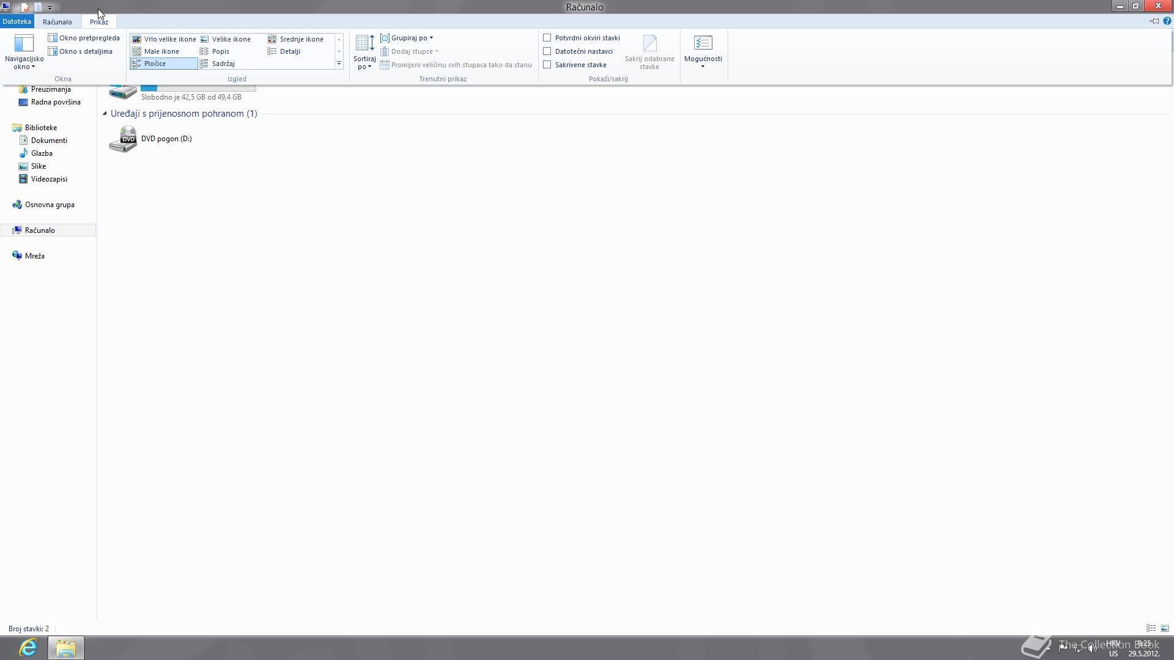Open Dokumenti library in sidebar
1174x660 pixels.
click(49, 141)
